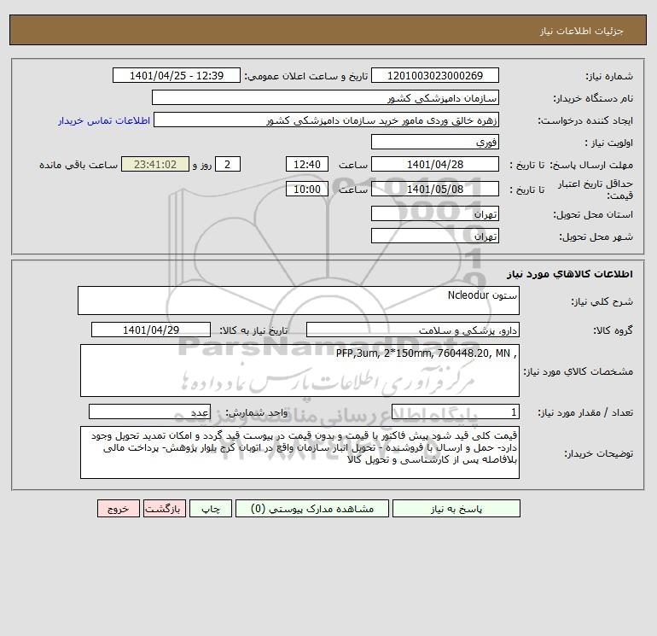
Task: Click the label مشخصات کالای مورد نیاز
Action: 579,371
